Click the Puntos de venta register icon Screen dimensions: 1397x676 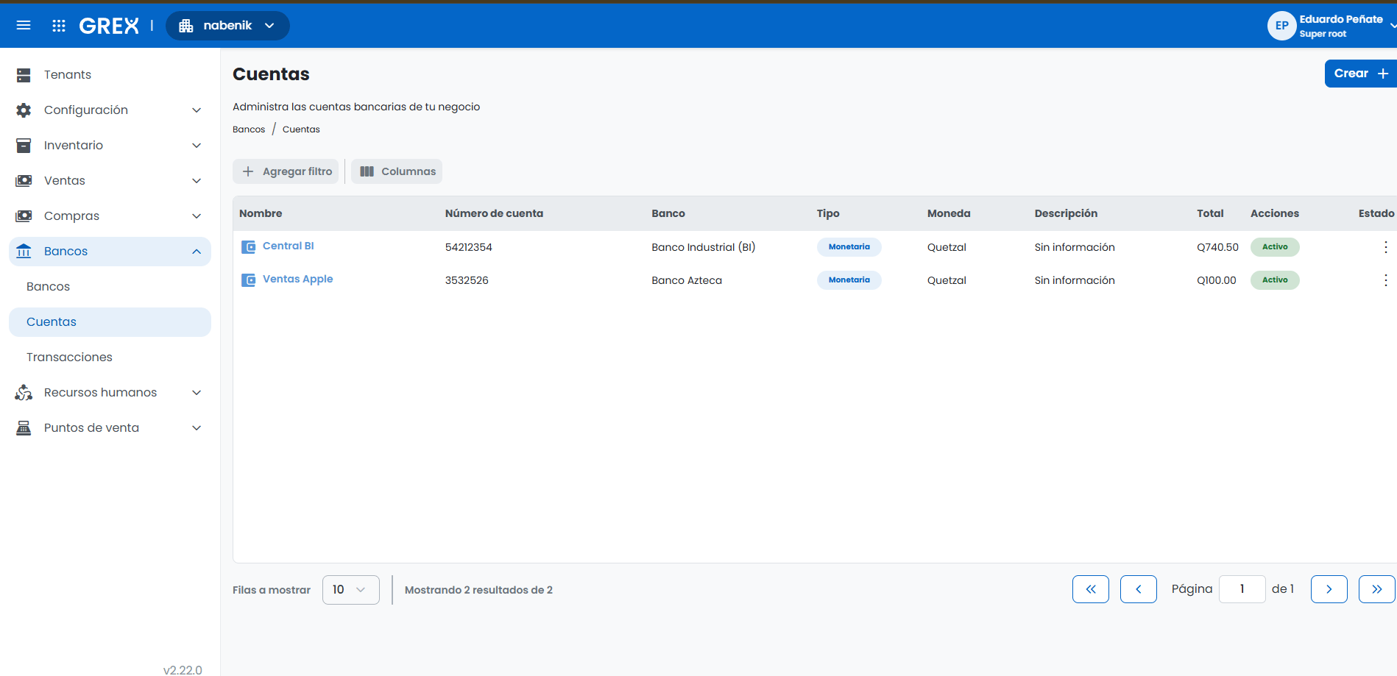click(x=24, y=428)
